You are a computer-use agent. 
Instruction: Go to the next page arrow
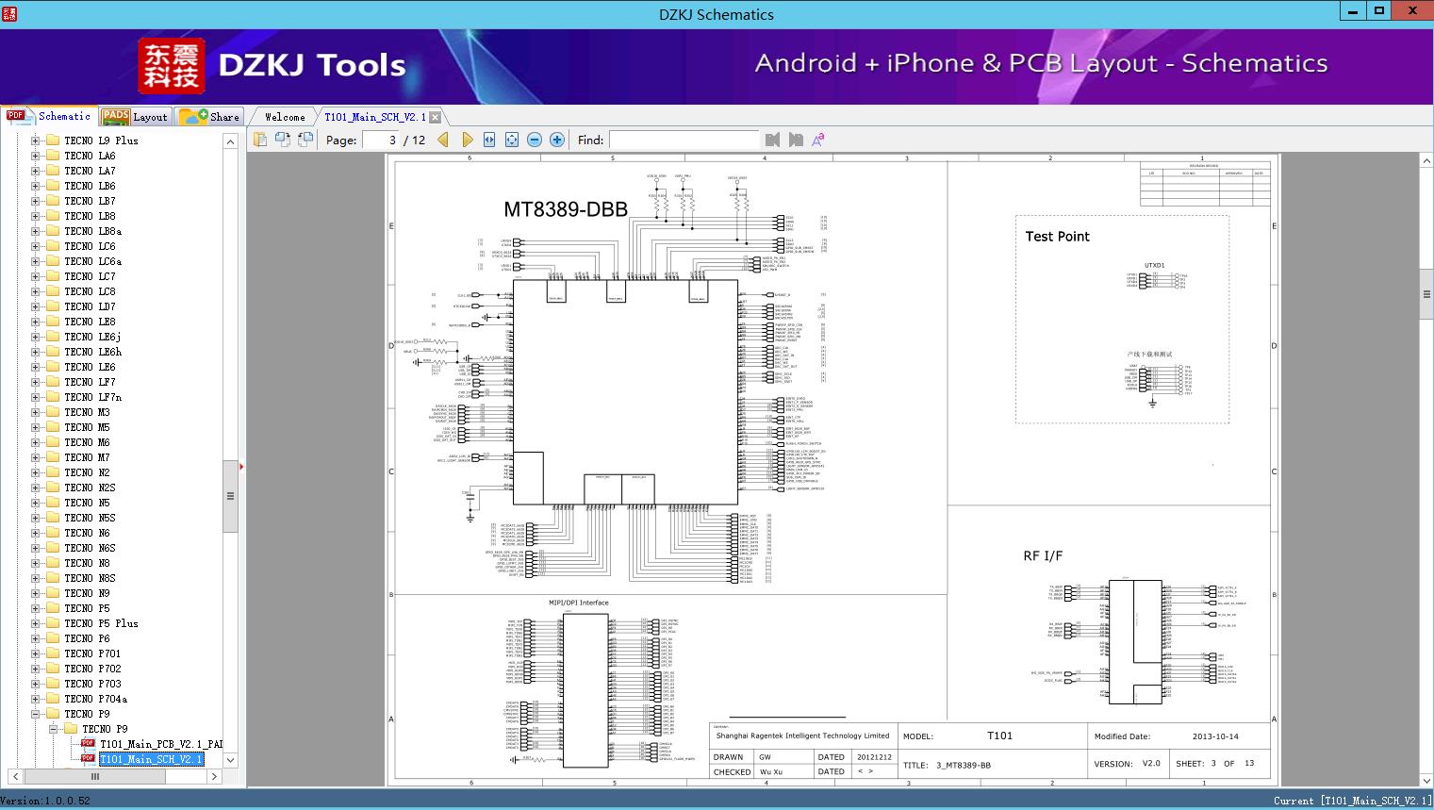tap(467, 140)
